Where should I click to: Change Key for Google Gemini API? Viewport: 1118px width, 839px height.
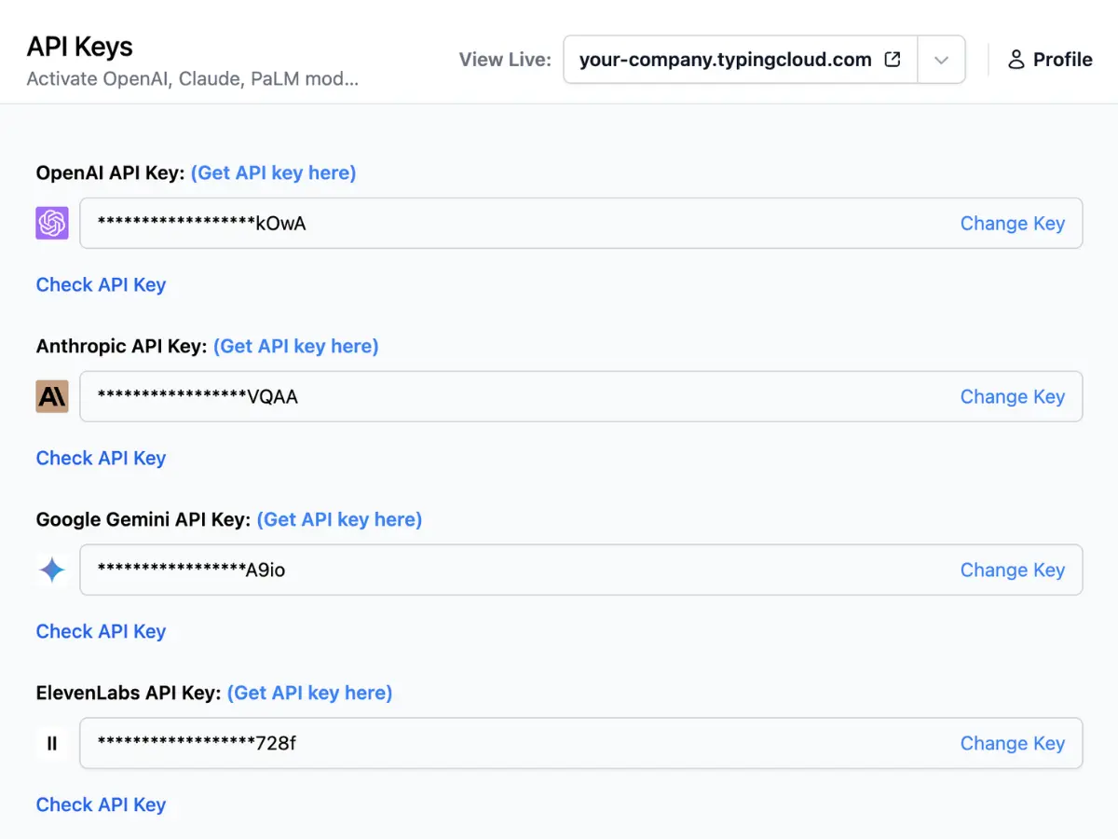pos(1012,570)
